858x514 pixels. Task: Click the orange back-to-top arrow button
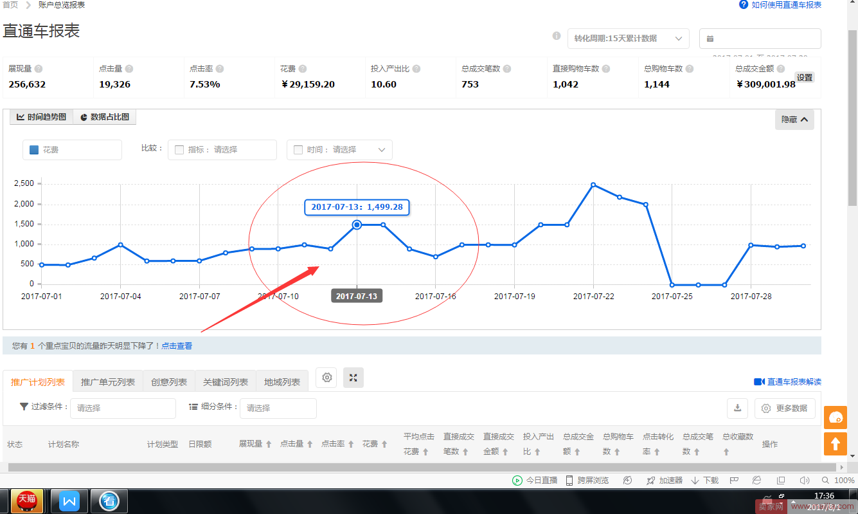click(836, 444)
